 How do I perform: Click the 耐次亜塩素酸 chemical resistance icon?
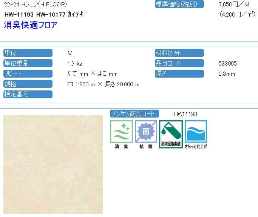click(171, 134)
